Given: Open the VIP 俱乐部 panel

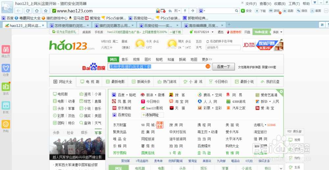Looking at the screenshot, I should tap(294, 132).
